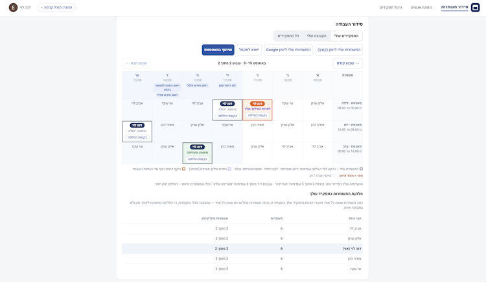Click 'יום כיפור קטן' holiday tag on 12/08
This screenshot has width=486, height=282.
tap(227, 85)
